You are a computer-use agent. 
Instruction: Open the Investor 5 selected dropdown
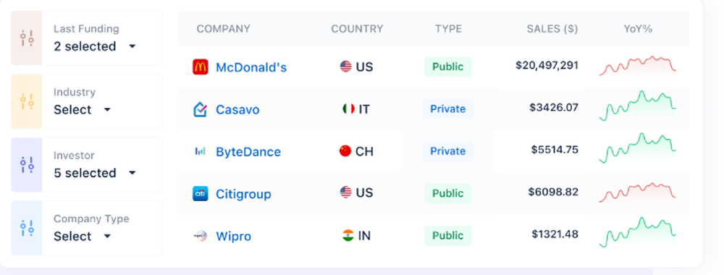click(x=95, y=173)
